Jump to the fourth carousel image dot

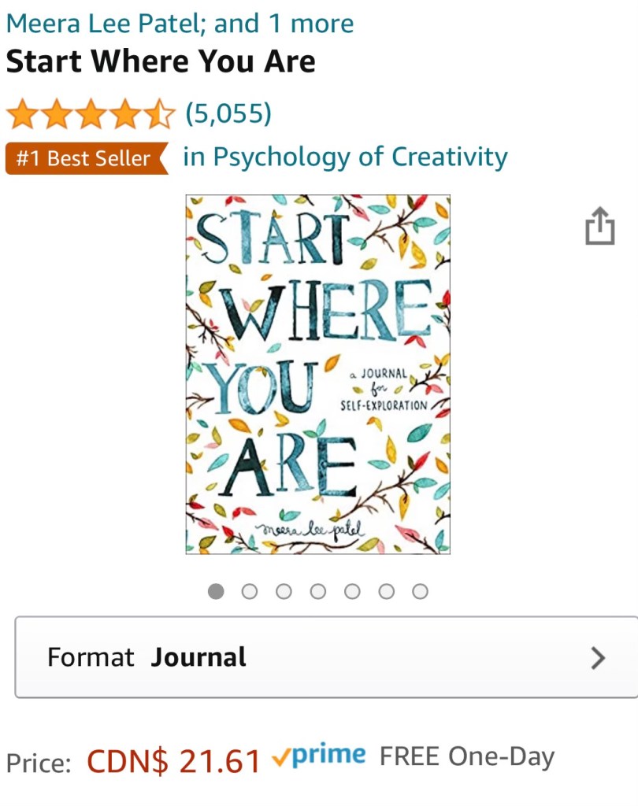tap(318, 591)
